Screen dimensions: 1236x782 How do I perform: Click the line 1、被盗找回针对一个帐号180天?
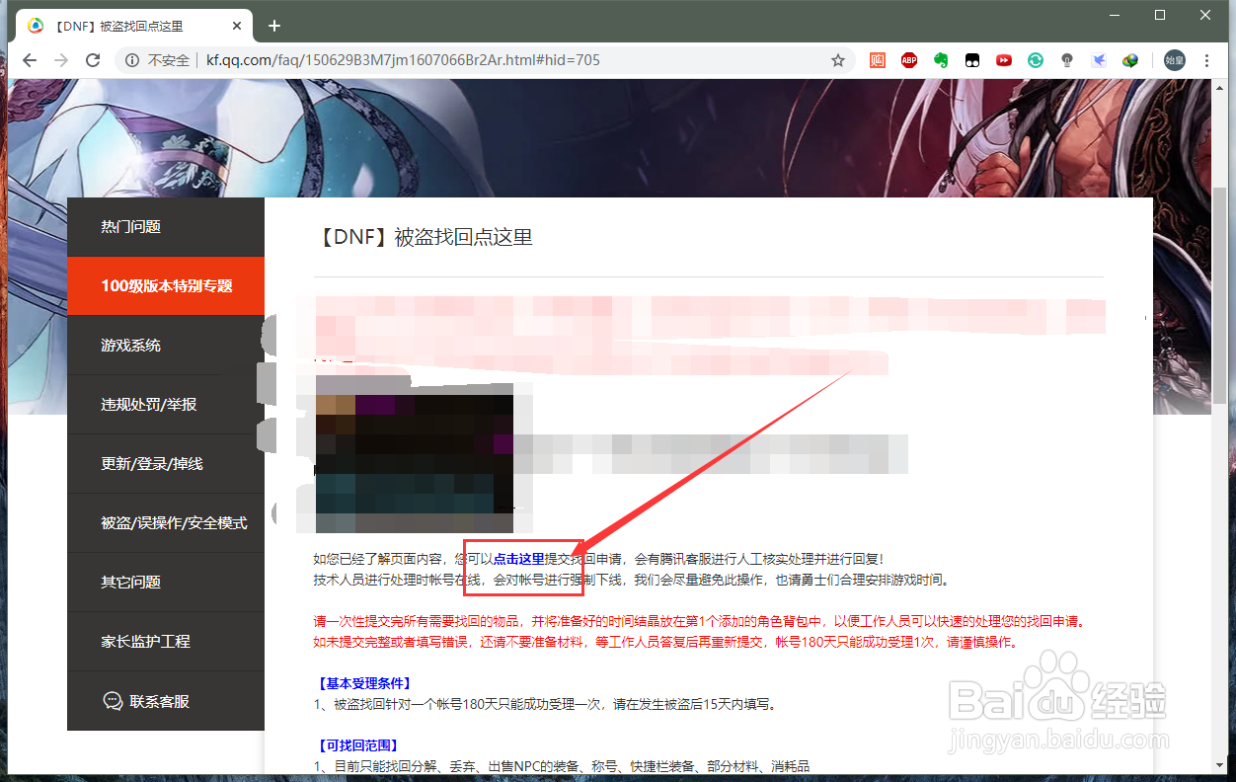545,704
